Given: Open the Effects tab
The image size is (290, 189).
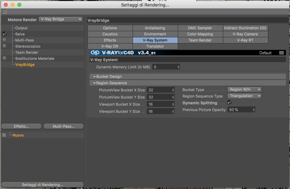Looking at the screenshot, I should (x=110, y=40).
